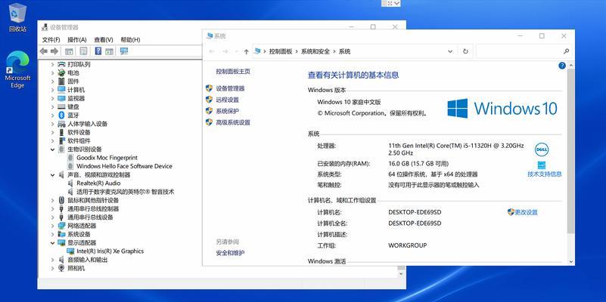Select the 通用串行总线控制器 USB icon
The width and height of the screenshot is (606, 302).
coord(61,208)
